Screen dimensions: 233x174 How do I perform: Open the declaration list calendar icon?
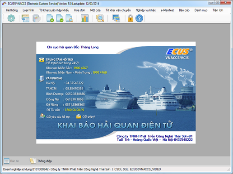point(25,18)
